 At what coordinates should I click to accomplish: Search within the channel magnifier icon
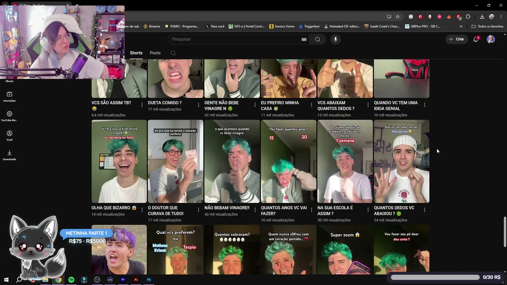coord(173,53)
